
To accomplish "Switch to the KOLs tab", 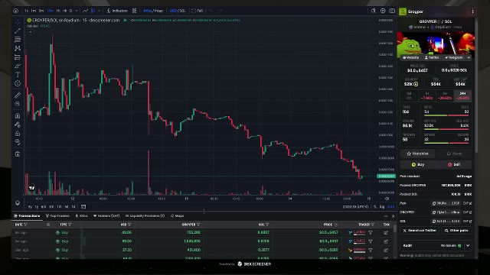I will click(x=81, y=215).
